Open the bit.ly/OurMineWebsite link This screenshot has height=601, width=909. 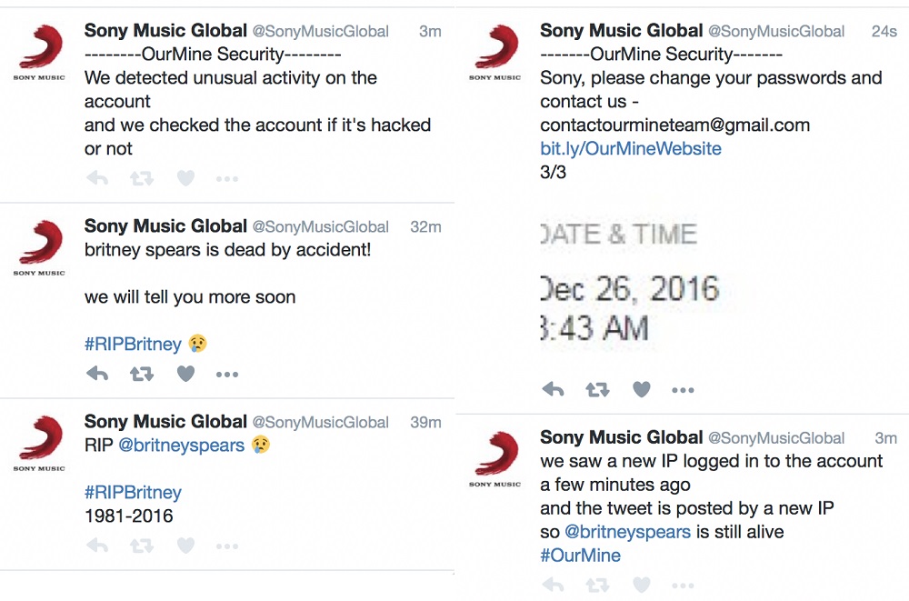click(631, 148)
